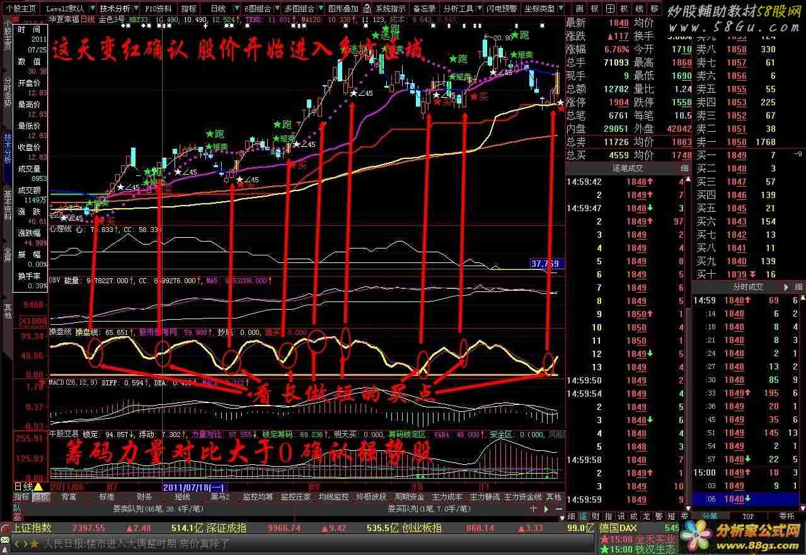
Task: Click the previous arrow in the news ticker
Action: (x=17, y=542)
